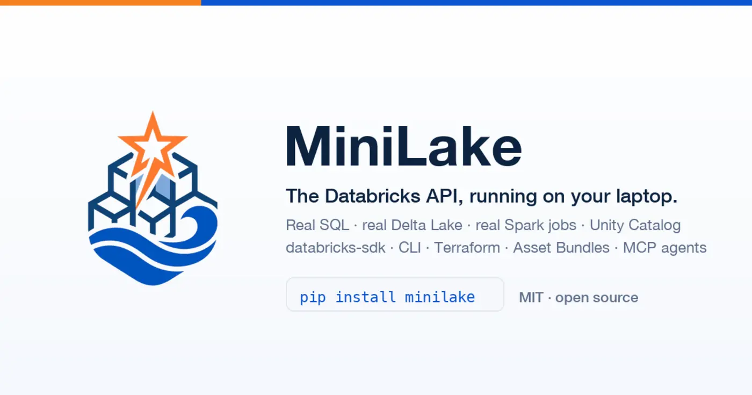Viewport: 752px width, 395px height.
Task: Click the MiniLake star-and-wave logo
Action: [153, 198]
